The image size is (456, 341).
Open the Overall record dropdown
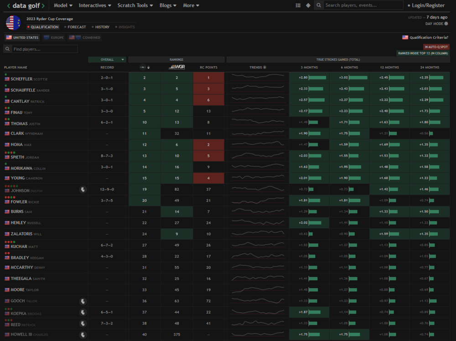[107, 59]
